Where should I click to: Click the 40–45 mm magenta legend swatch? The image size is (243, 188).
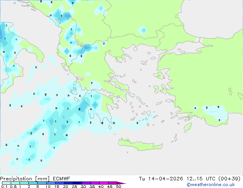[x=104, y=183]
